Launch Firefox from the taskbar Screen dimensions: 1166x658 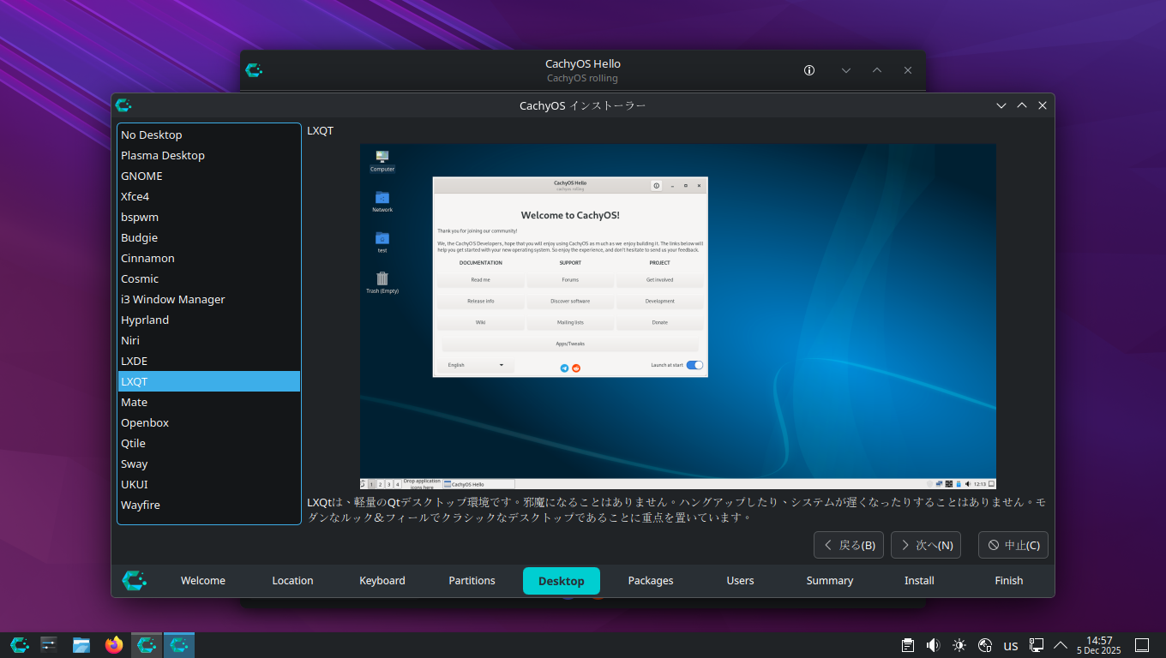point(114,645)
